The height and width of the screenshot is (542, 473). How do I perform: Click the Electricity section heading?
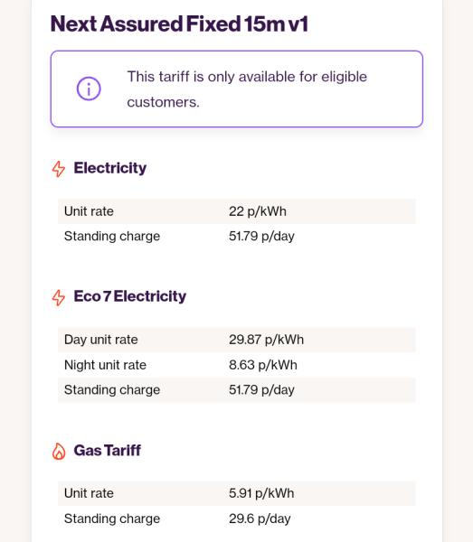(x=110, y=168)
